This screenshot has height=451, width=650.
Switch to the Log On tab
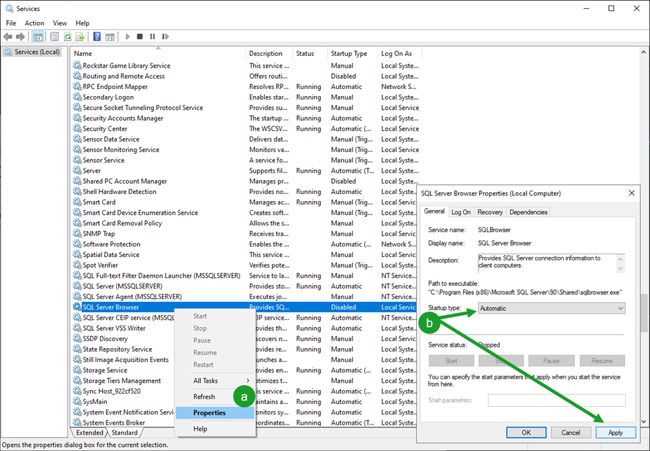click(x=461, y=212)
